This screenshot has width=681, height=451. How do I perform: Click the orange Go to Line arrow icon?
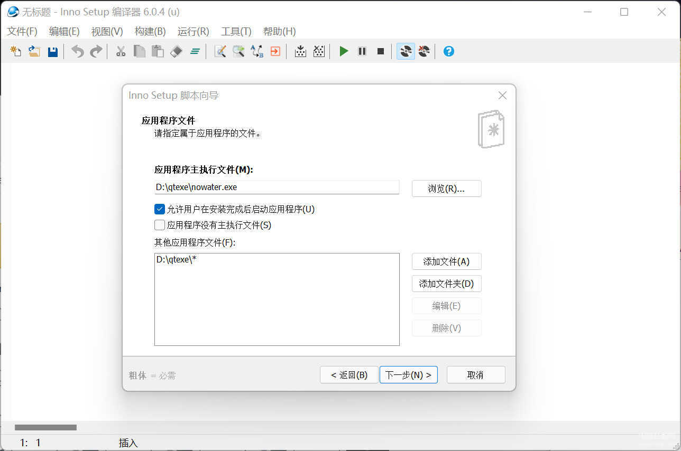[275, 51]
